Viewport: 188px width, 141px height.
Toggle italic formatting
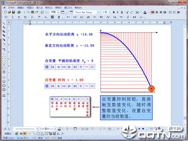pyautogui.click(x=118, y=12)
